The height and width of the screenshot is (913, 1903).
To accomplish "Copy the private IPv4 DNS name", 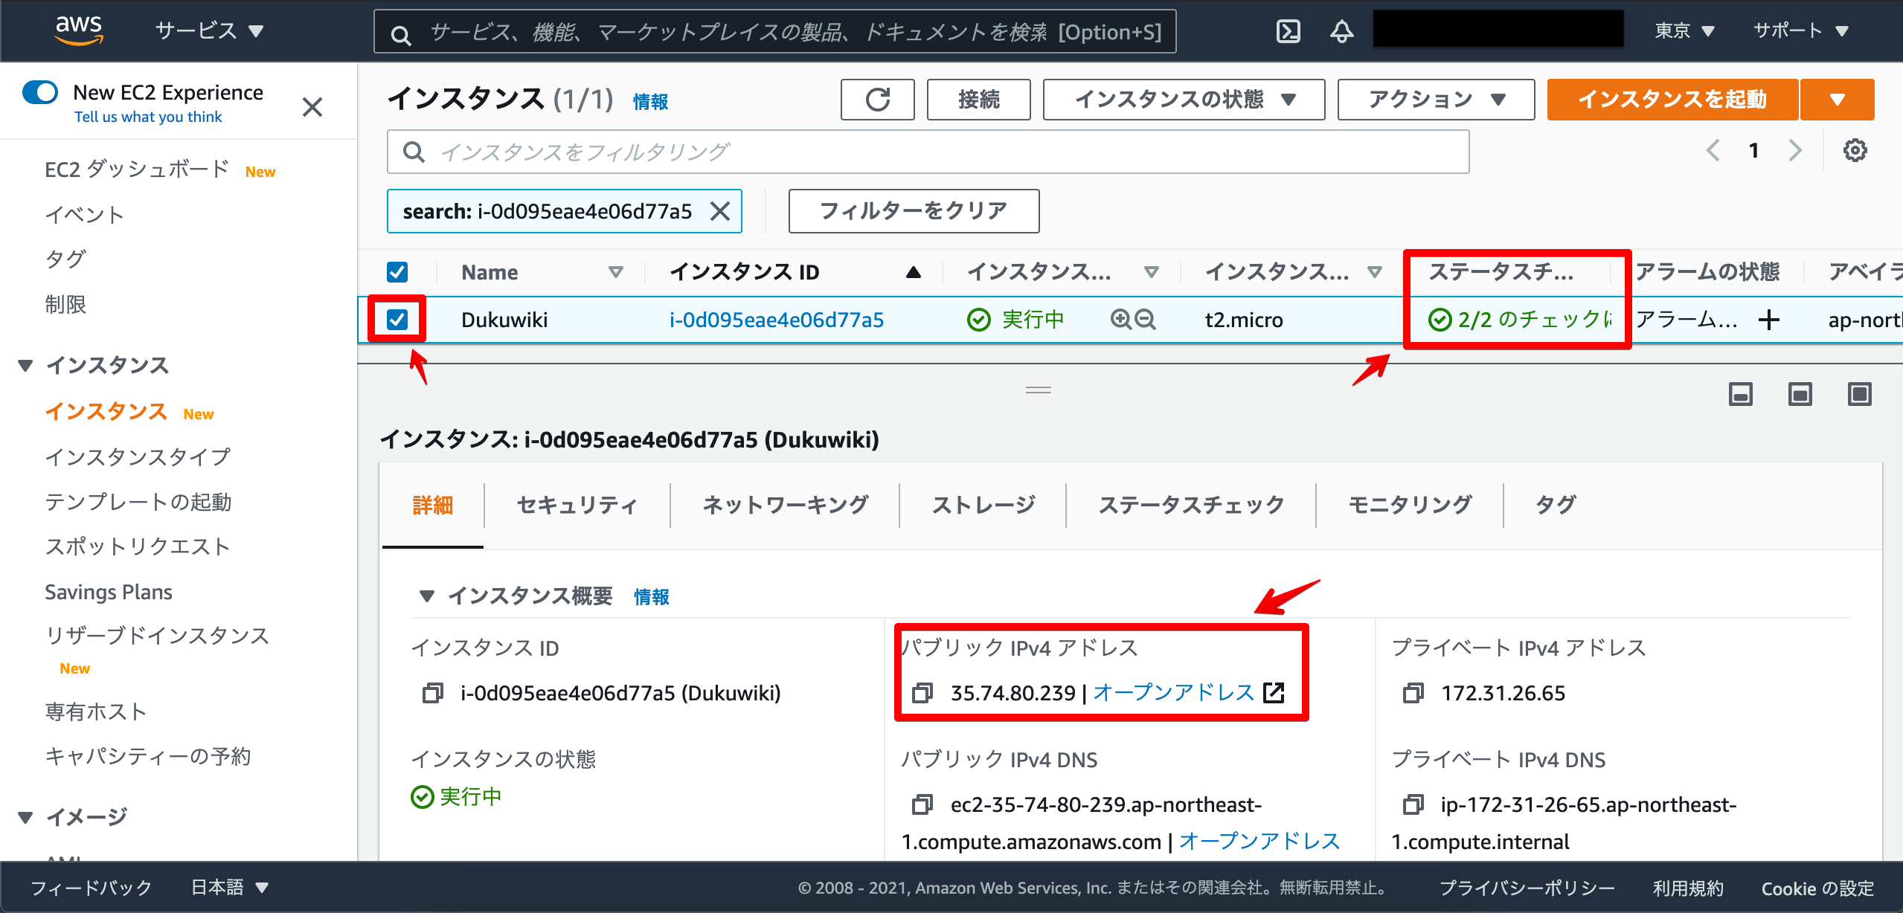I will (1413, 804).
